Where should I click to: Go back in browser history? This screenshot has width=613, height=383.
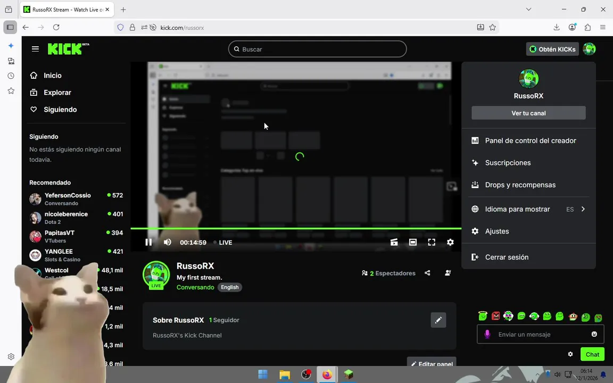coord(26,27)
